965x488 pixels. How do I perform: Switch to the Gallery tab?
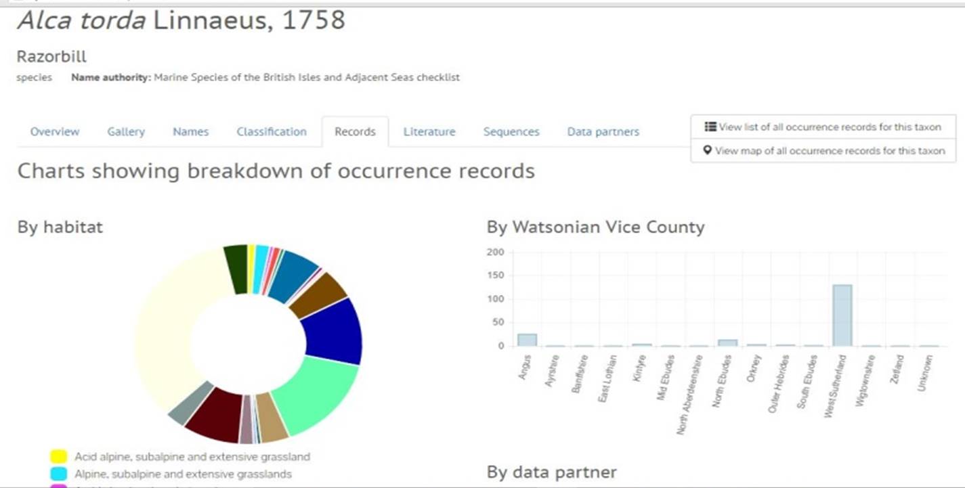coord(126,132)
